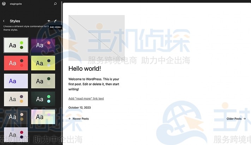This screenshot has width=251, height=145.
Task: Choose the dark green dotted style variation
Action: click(43, 99)
